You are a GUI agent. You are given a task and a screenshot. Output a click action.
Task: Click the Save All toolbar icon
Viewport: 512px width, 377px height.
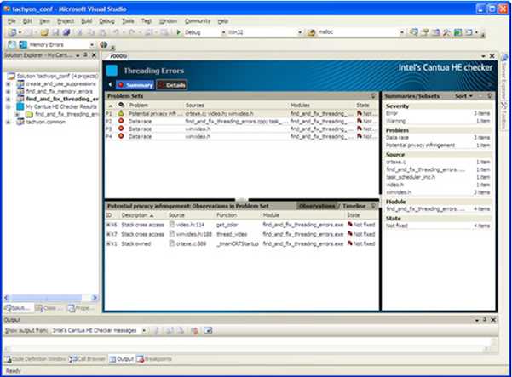tap(66, 32)
